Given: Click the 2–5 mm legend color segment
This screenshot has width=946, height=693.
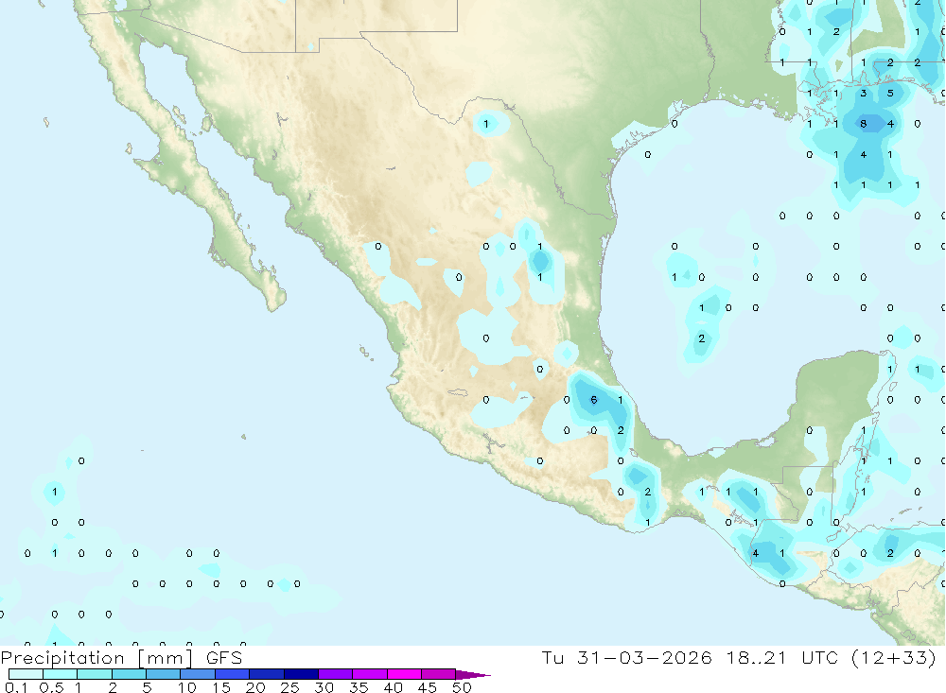Looking at the screenshot, I should (129, 674).
